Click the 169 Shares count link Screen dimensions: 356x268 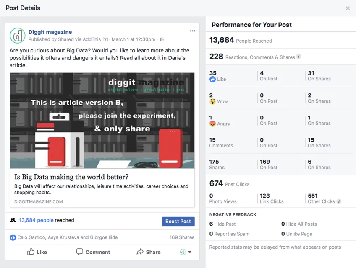tap(182, 237)
